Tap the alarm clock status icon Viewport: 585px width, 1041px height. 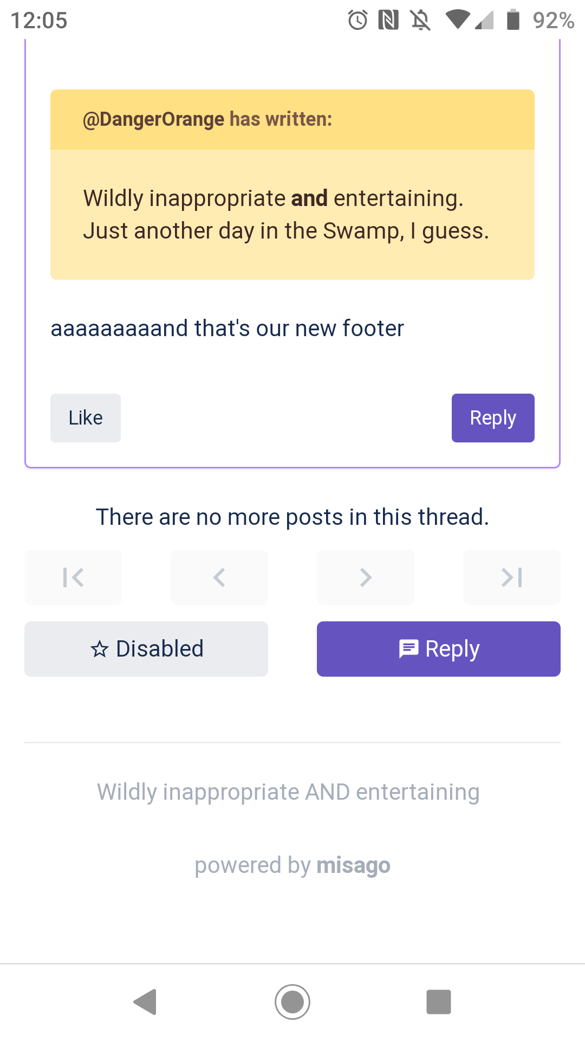[357, 21]
